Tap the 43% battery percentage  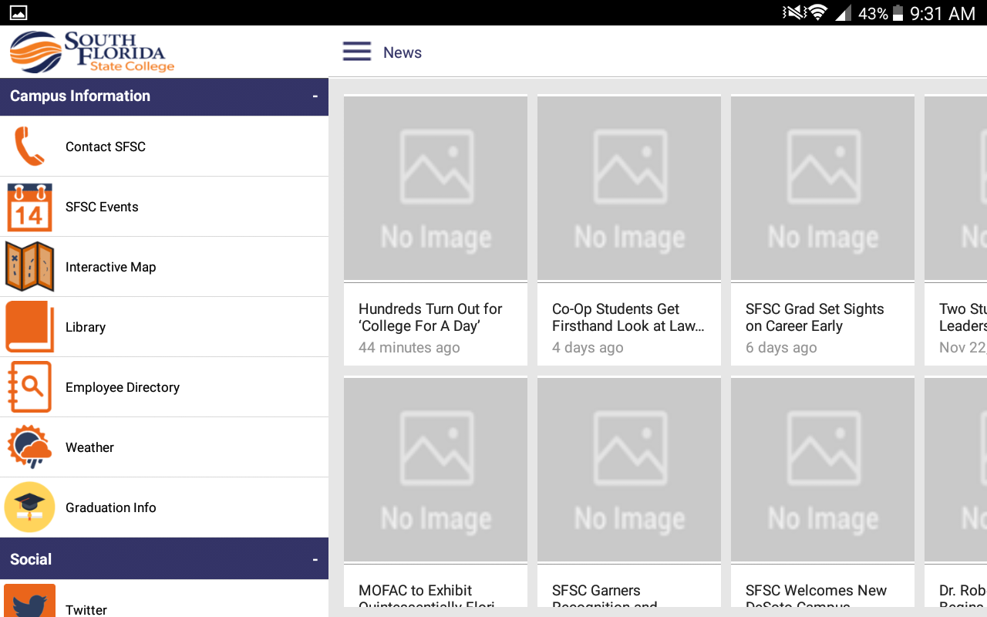(x=873, y=13)
